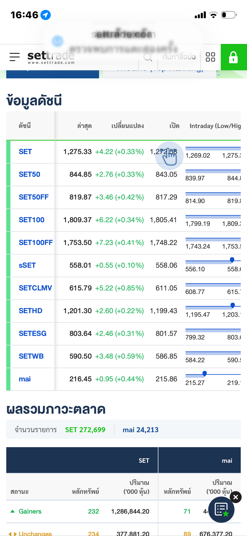Open the mai index link
Screen dimensions: 247x536
coord(25,379)
